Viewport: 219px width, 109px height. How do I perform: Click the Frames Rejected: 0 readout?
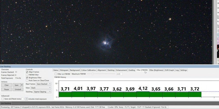click(9, 75)
